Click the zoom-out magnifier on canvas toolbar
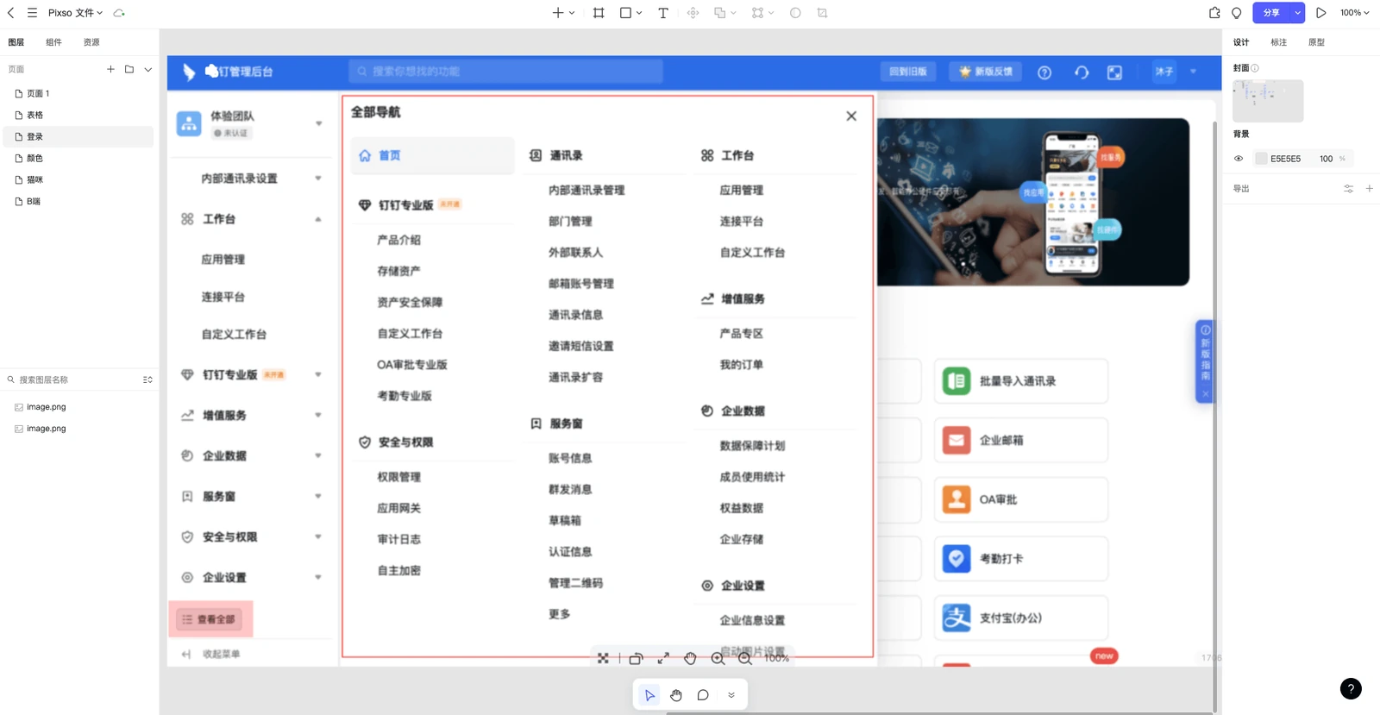Viewport: 1380px width, 715px height. click(745, 658)
